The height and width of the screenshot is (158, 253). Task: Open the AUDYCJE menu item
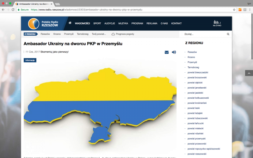click(109, 23)
